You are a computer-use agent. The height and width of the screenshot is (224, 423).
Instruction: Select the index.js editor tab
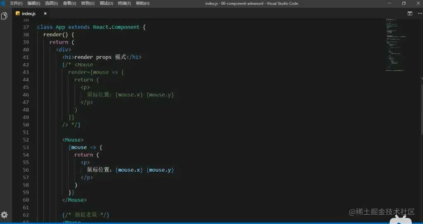[31, 14]
